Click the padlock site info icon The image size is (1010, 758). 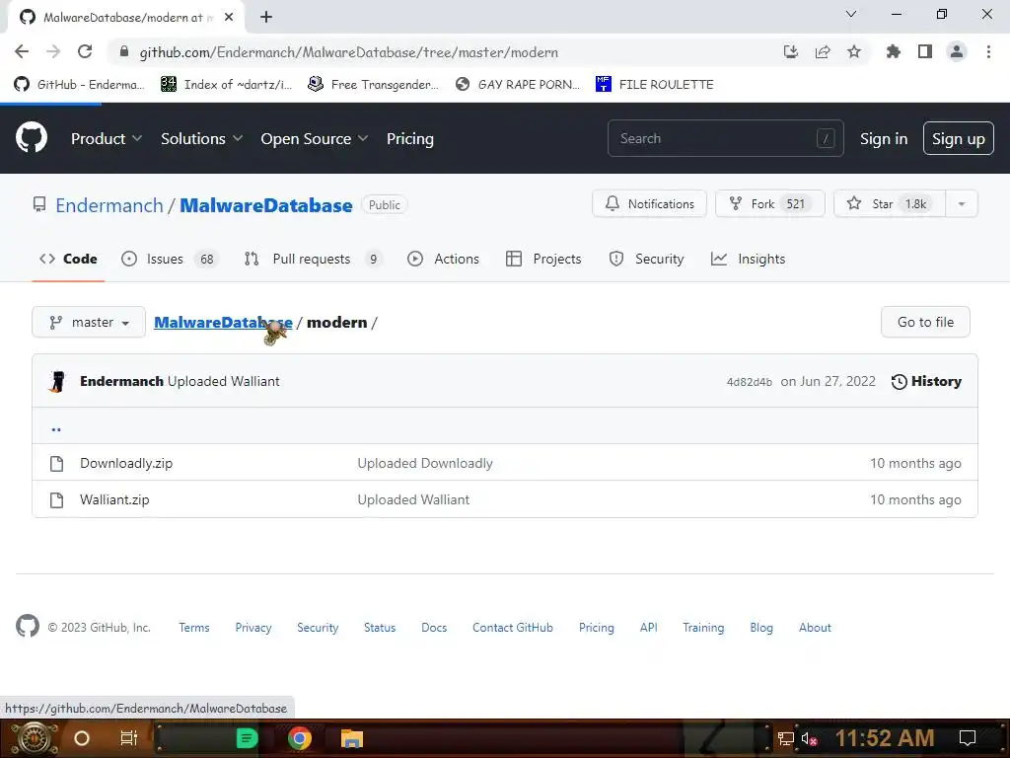124,52
